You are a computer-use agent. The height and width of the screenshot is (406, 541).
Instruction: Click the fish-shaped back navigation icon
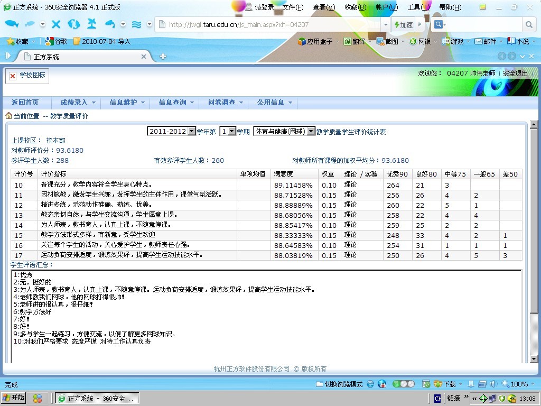[x=12, y=24]
